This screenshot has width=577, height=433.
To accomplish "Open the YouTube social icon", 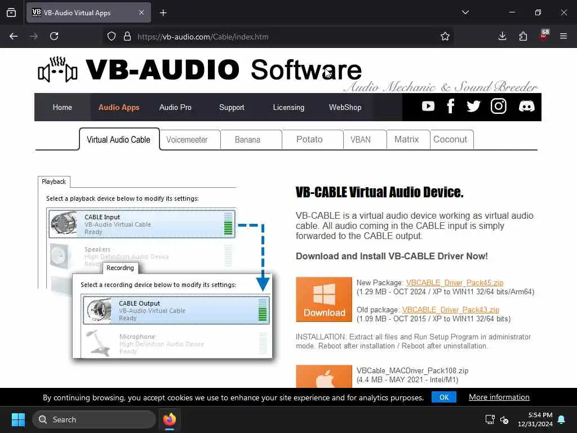I will (428, 107).
